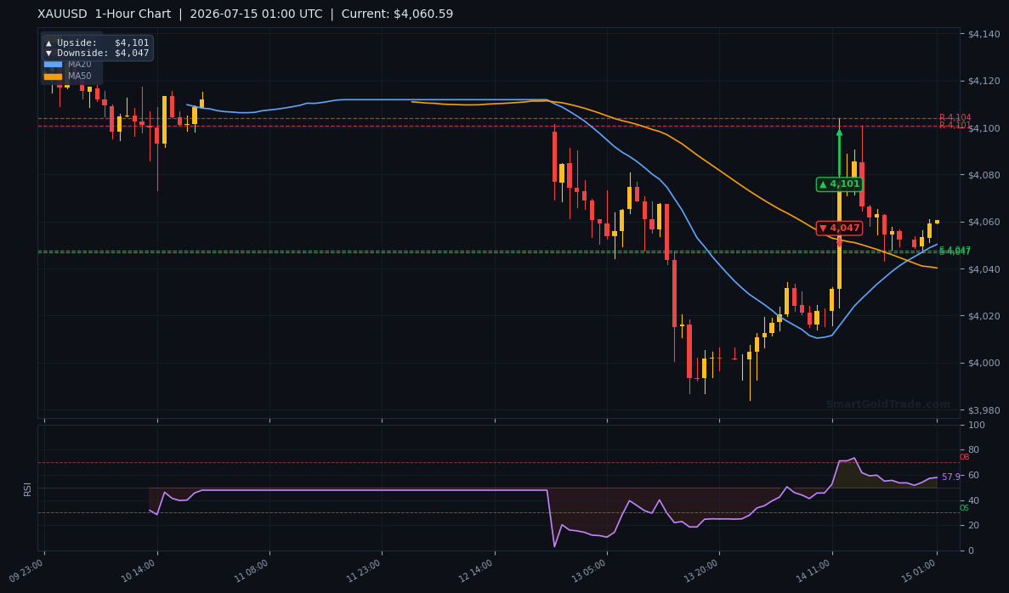The height and width of the screenshot is (593, 1009).
Task: Click the blue MA20 legend swatch
Action: tap(53, 65)
